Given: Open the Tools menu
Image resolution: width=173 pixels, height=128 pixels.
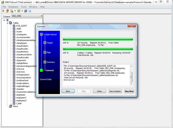Looking at the screenshot, I should tap(24, 7).
